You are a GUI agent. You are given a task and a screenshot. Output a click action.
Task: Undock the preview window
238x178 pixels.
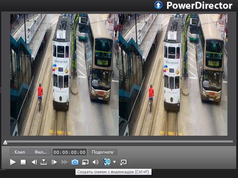click(x=123, y=162)
